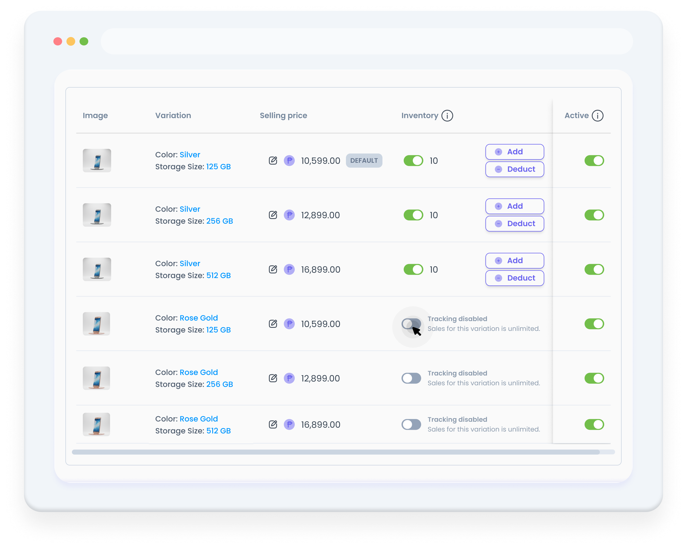The height and width of the screenshot is (549, 687).
Task: Edit price of Silver 256 GB variation
Action: 273,215
